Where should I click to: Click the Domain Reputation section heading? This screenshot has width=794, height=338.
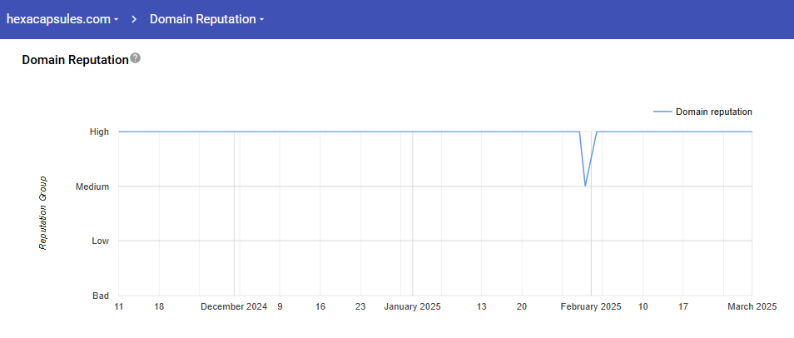pos(75,60)
